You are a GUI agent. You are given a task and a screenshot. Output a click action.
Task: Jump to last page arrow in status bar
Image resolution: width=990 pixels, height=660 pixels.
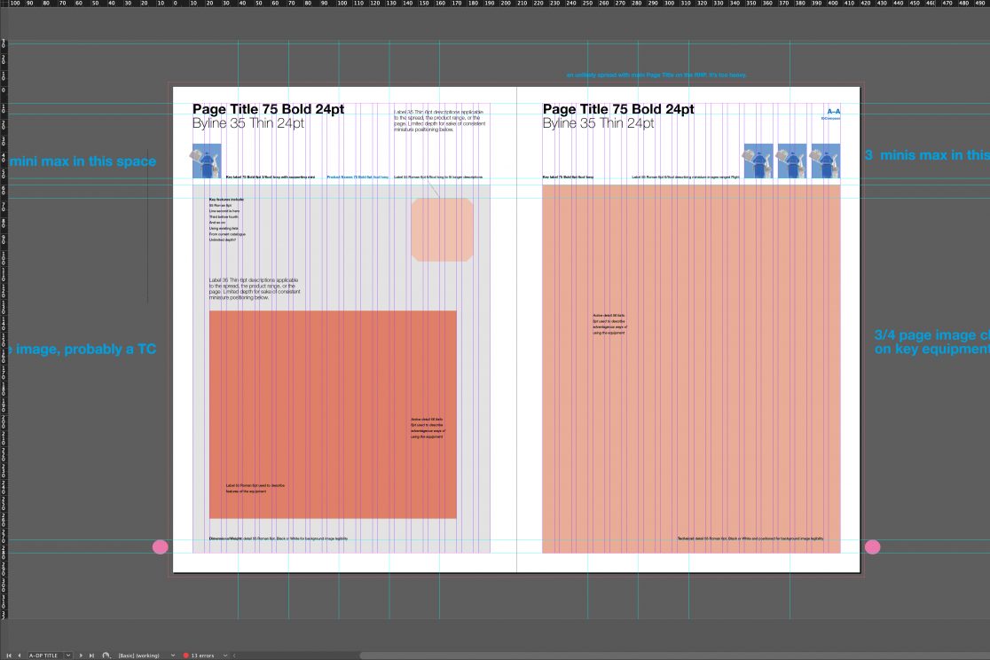click(90, 656)
